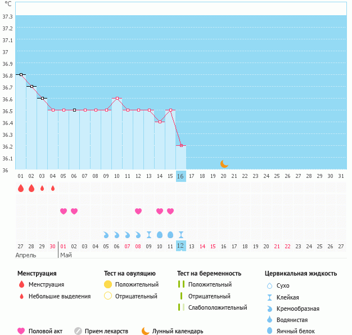Click yellow positive ovulation test legend circle

coord(108,284)
